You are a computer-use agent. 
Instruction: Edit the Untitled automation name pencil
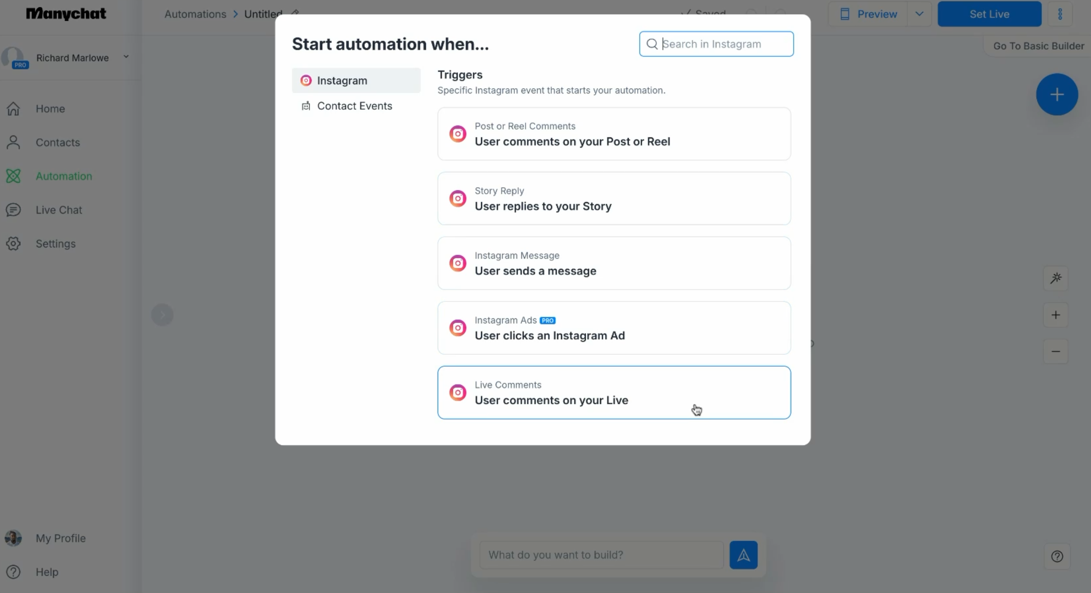(x=295, y=12)
